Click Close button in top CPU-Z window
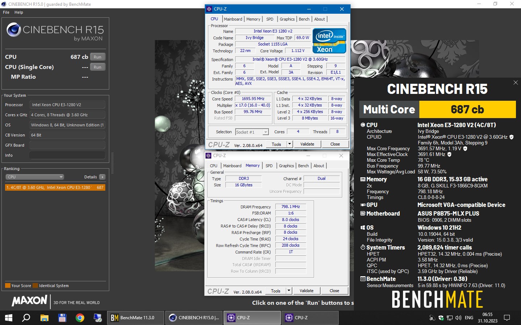 [335, 144]
